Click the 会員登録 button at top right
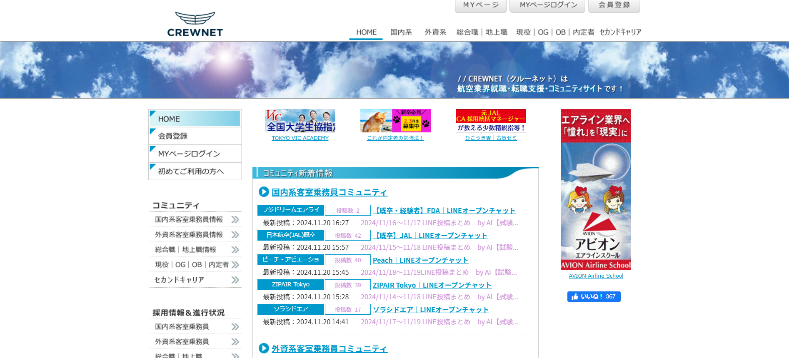The width and height of the screenshot is (789, 358). click(614, 5)
